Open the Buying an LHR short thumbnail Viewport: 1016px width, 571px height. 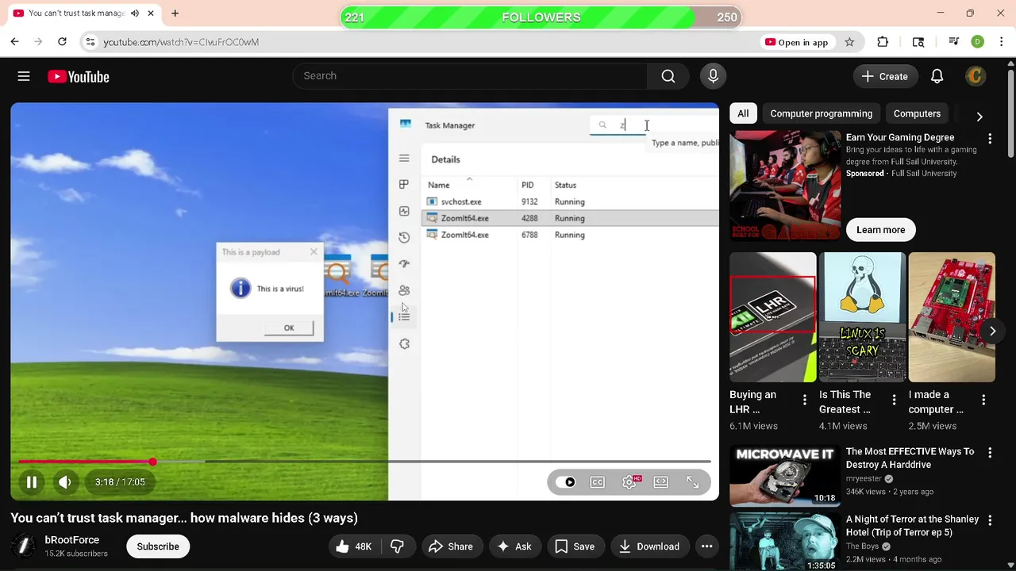click(x=772, y=317)
